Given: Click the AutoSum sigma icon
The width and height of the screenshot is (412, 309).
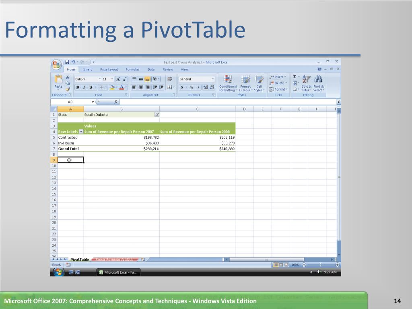Looking at the screenshot, I should pos(295,77).
